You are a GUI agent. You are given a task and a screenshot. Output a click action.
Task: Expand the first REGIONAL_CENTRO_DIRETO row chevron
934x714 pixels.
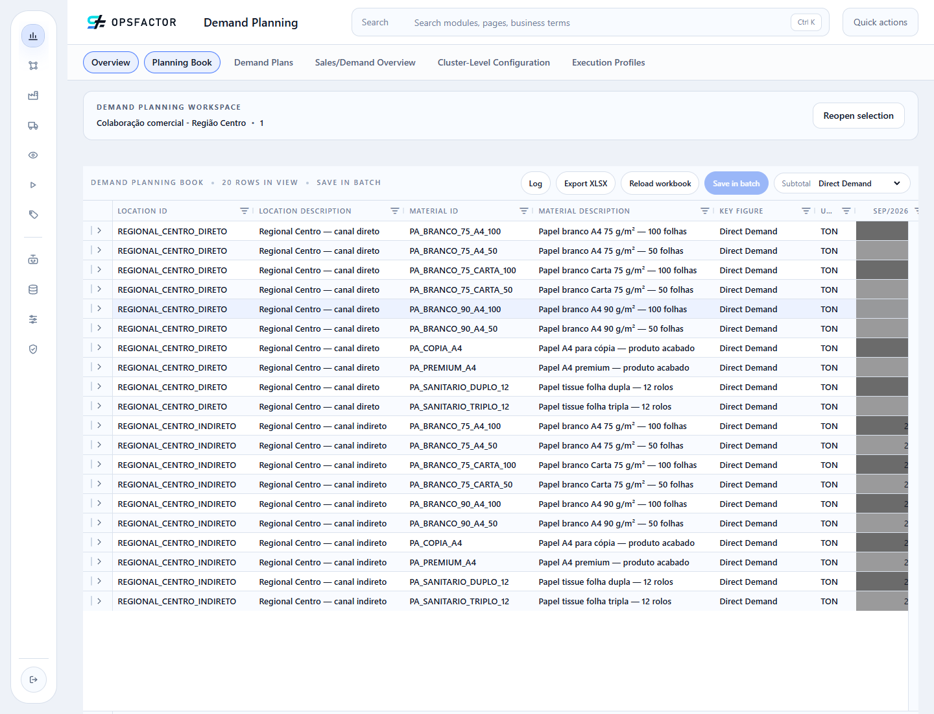coord(99,230)
